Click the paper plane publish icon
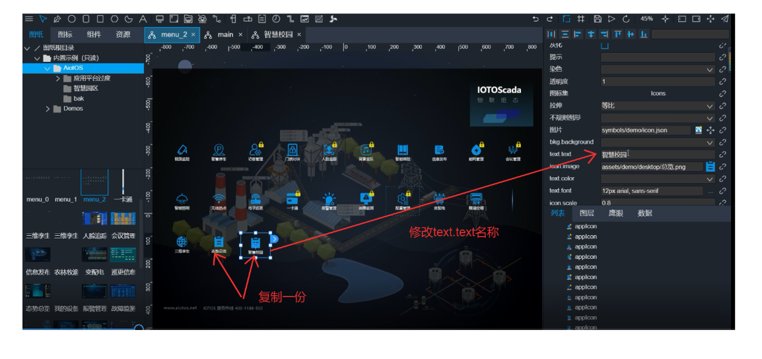The image size is (762, 359). pyautogui.click(x=725, y=19)
